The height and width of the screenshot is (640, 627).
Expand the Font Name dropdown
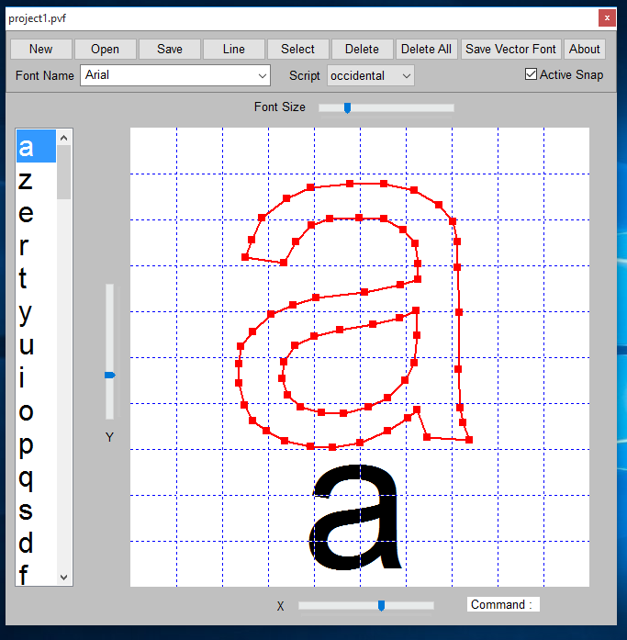pos(263,75)
